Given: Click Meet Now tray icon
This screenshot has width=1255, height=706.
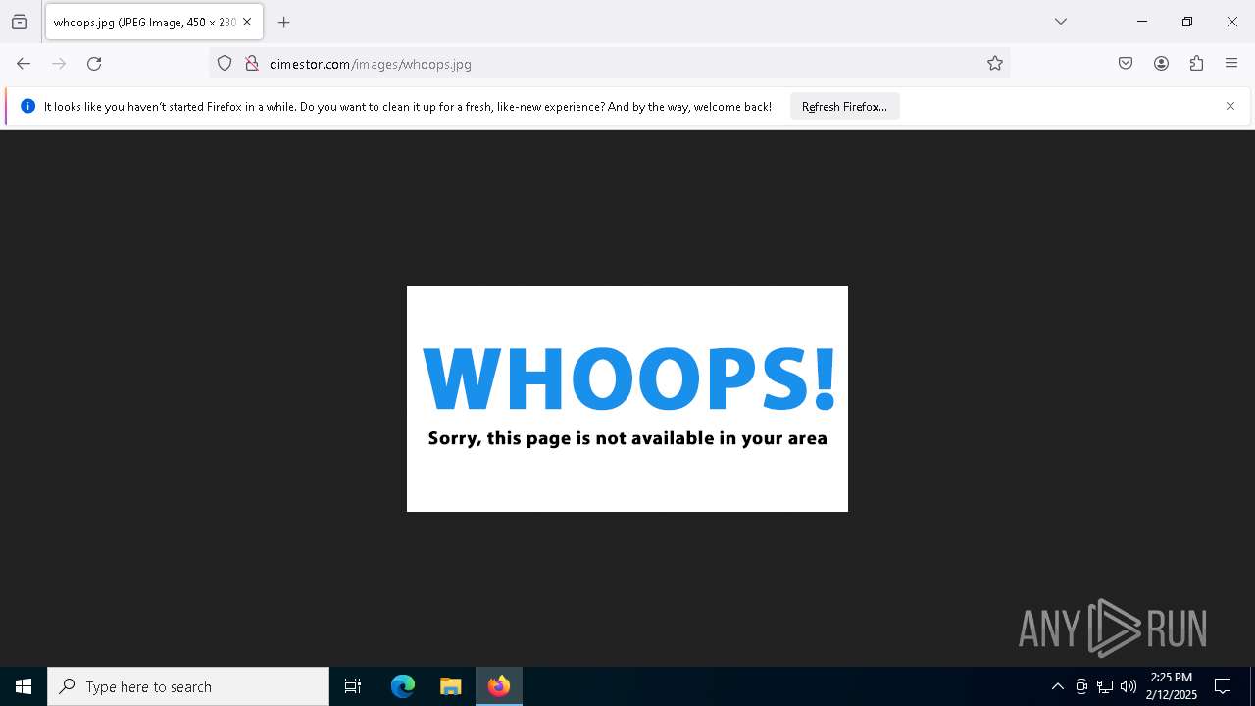Looking at the screenshot, I should coord(1081,686).
